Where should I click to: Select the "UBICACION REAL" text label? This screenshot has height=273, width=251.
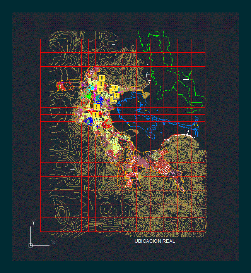(155, 241)
